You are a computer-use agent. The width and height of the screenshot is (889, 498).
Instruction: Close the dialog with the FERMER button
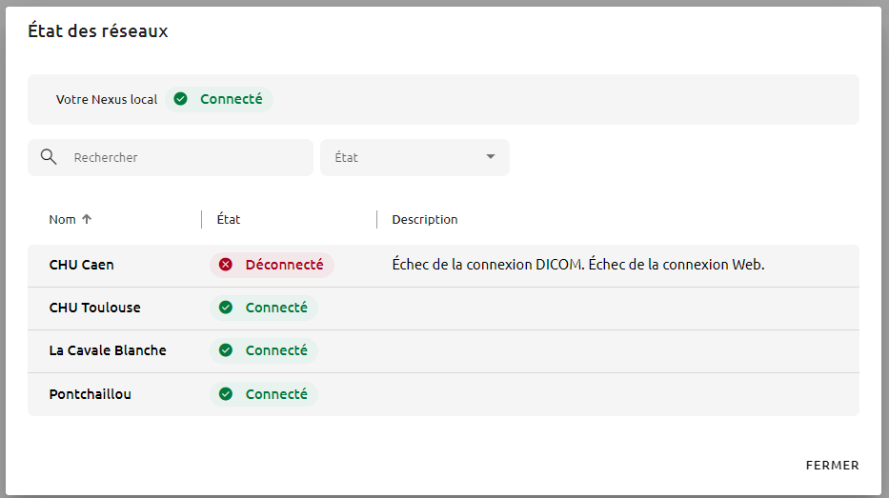click(x=832, y=465)
